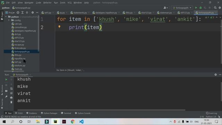
Task: Collapse all icon in Project toolbar
Action: [27, 12]
